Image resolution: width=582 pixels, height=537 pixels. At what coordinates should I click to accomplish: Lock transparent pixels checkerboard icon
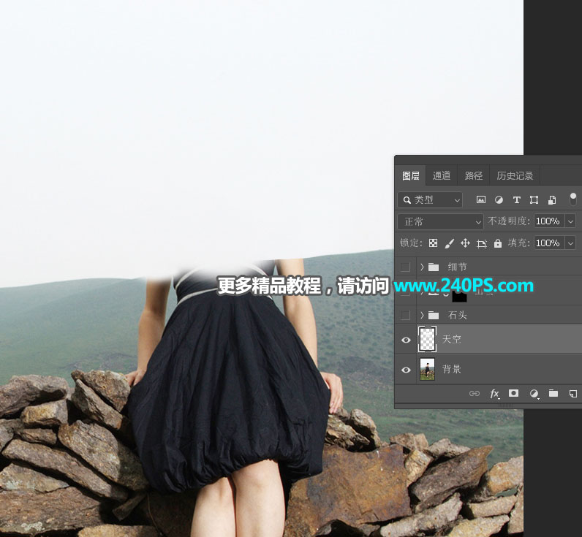pos(433,243)
